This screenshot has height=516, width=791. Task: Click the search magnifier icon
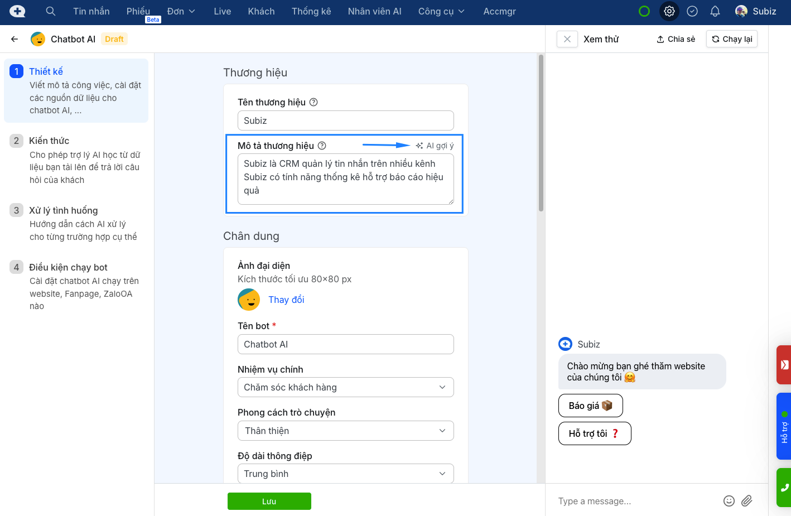(x=50, y=11)
